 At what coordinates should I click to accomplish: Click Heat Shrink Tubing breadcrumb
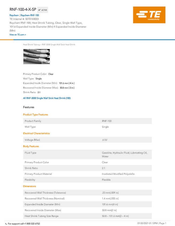31,45
